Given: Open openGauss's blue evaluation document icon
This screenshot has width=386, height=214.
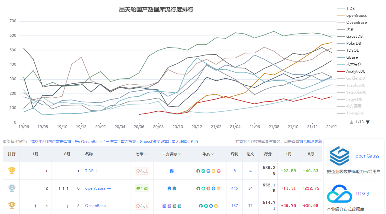Looking at the screenshot, I should pyautogui.click(x=169, y=188).
